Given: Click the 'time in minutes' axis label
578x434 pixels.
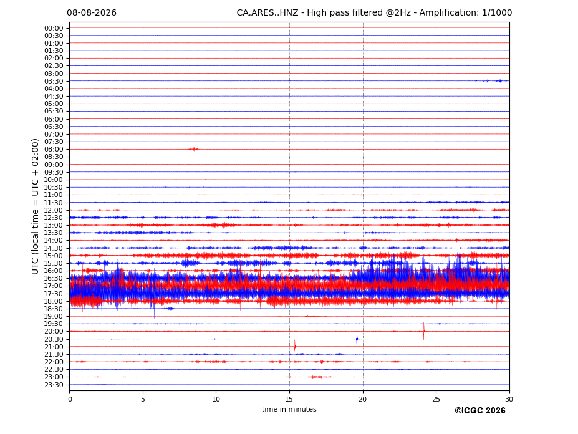Looking at the screenshot, I should point(289,409).
